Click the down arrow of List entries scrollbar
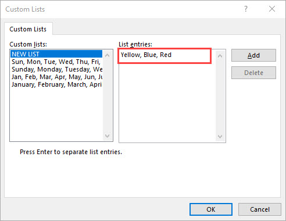Viewport: 286px width, 221px height. tap(220, 137)
